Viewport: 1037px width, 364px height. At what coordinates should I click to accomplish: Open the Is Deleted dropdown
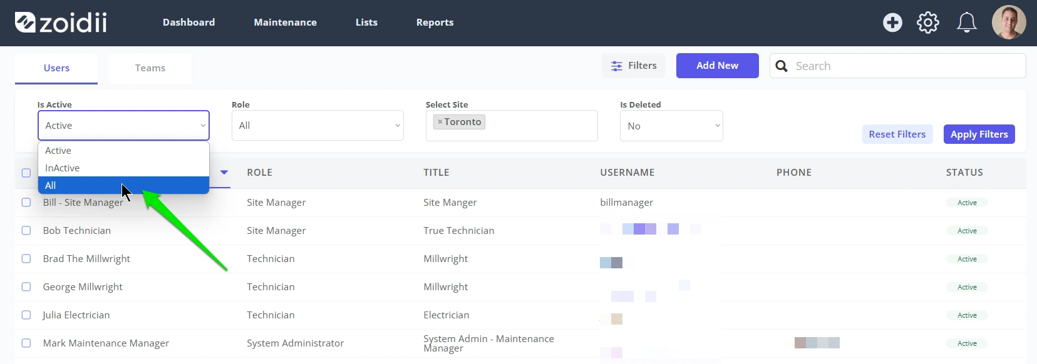671,126
